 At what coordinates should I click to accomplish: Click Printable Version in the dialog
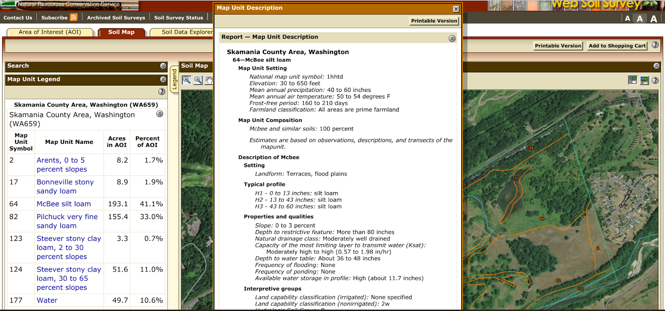pyautogui.click(x=434, y=21)
